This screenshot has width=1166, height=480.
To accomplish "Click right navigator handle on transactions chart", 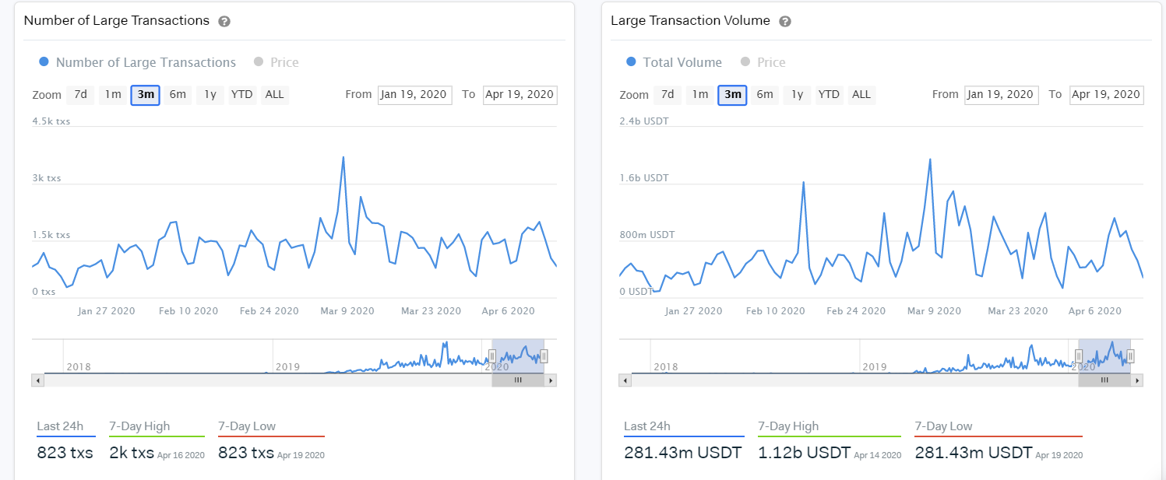I will point(544,356).
